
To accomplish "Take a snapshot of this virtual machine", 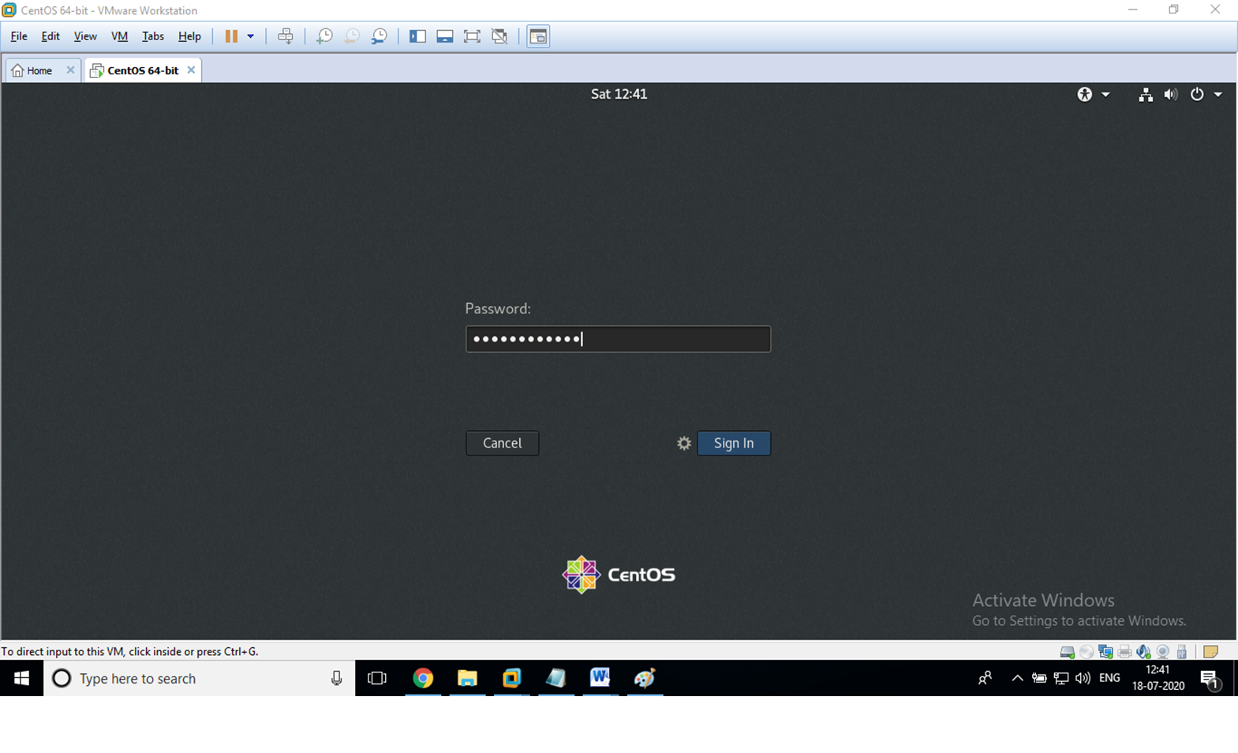I will [x=324, y=36].
